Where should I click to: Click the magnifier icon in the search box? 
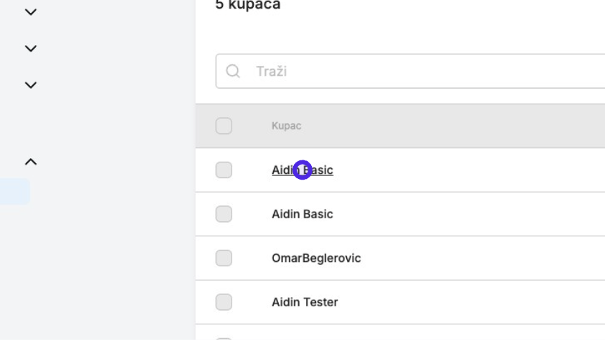point(233,72)
